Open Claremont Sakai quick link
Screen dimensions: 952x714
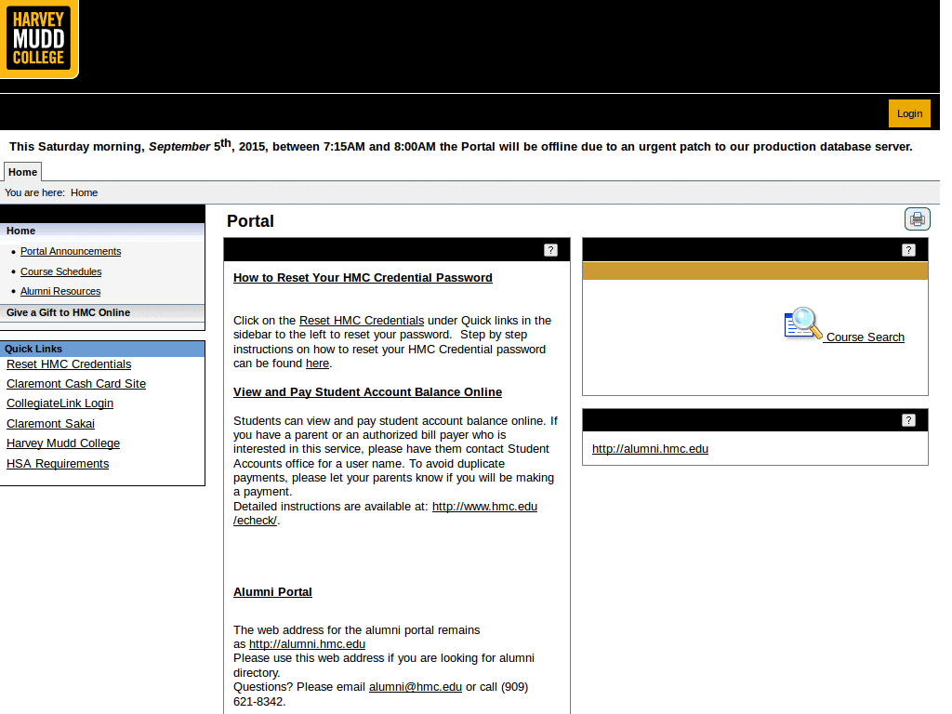tap(50, 424)
